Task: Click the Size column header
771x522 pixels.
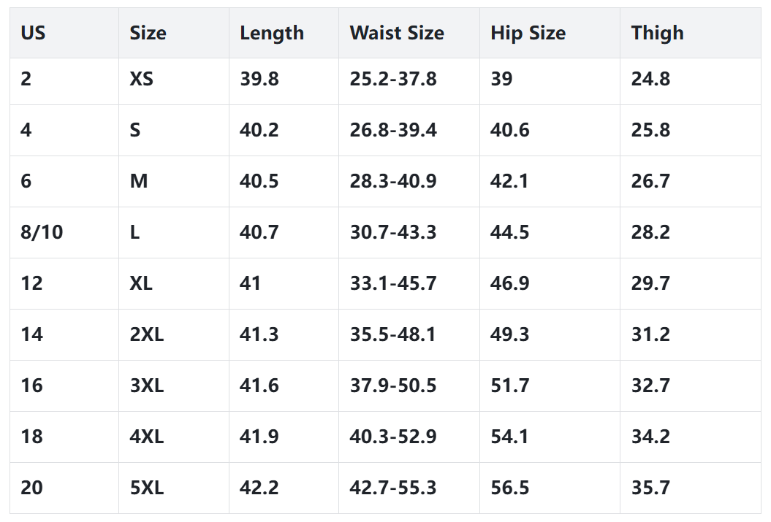Action: pos(148,33)
